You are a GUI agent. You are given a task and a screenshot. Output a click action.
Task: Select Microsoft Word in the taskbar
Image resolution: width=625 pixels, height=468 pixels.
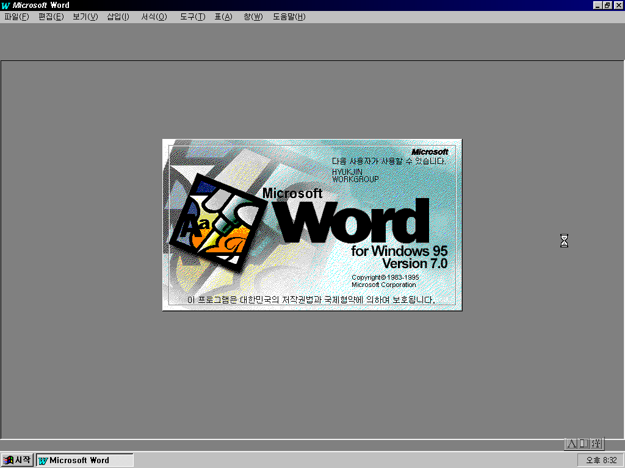tap(84, 461)
